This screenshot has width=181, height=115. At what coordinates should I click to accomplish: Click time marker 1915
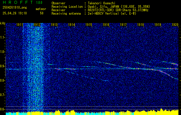click(89, 24)
